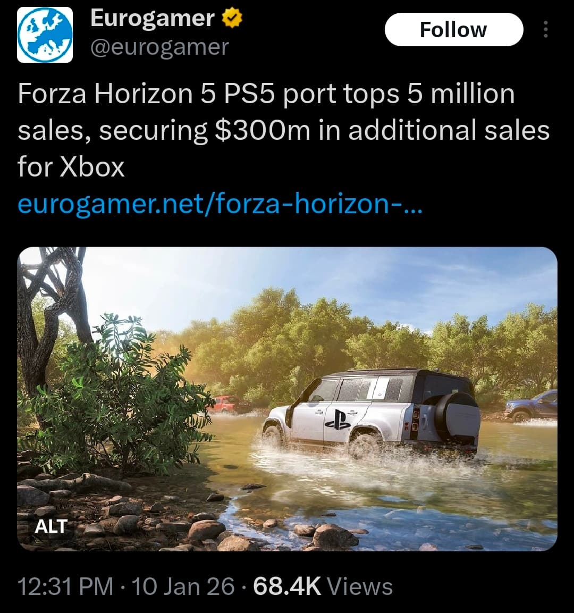Click the gold verified badge next to Eurogamer

232,19
